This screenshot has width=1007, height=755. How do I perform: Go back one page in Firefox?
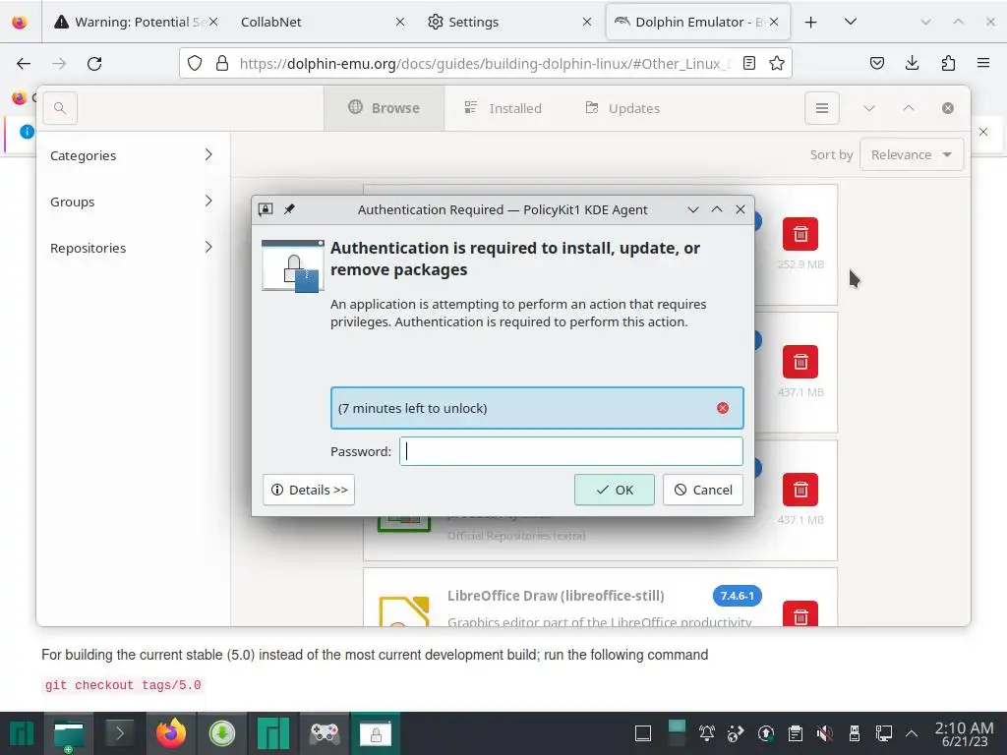pyautogui.click(x=24, y=63)
